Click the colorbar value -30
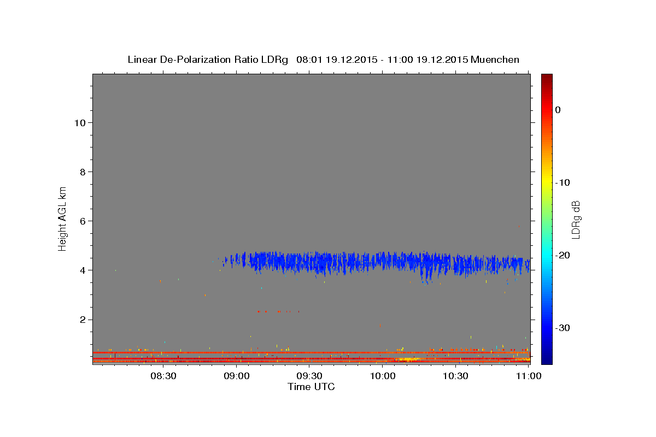Screen dimensions: 656x437 click(x=563, y=328)
